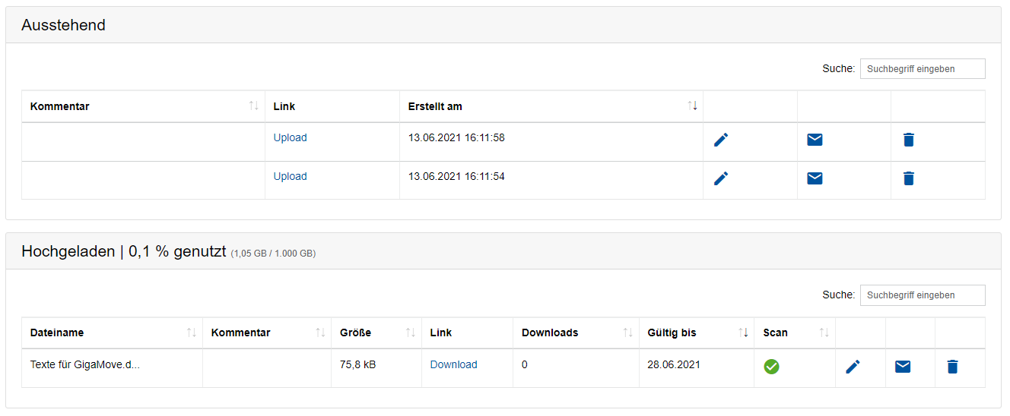
Task: Edit the Texte für GigaMove file entry
Action: [x=853, y=367]
